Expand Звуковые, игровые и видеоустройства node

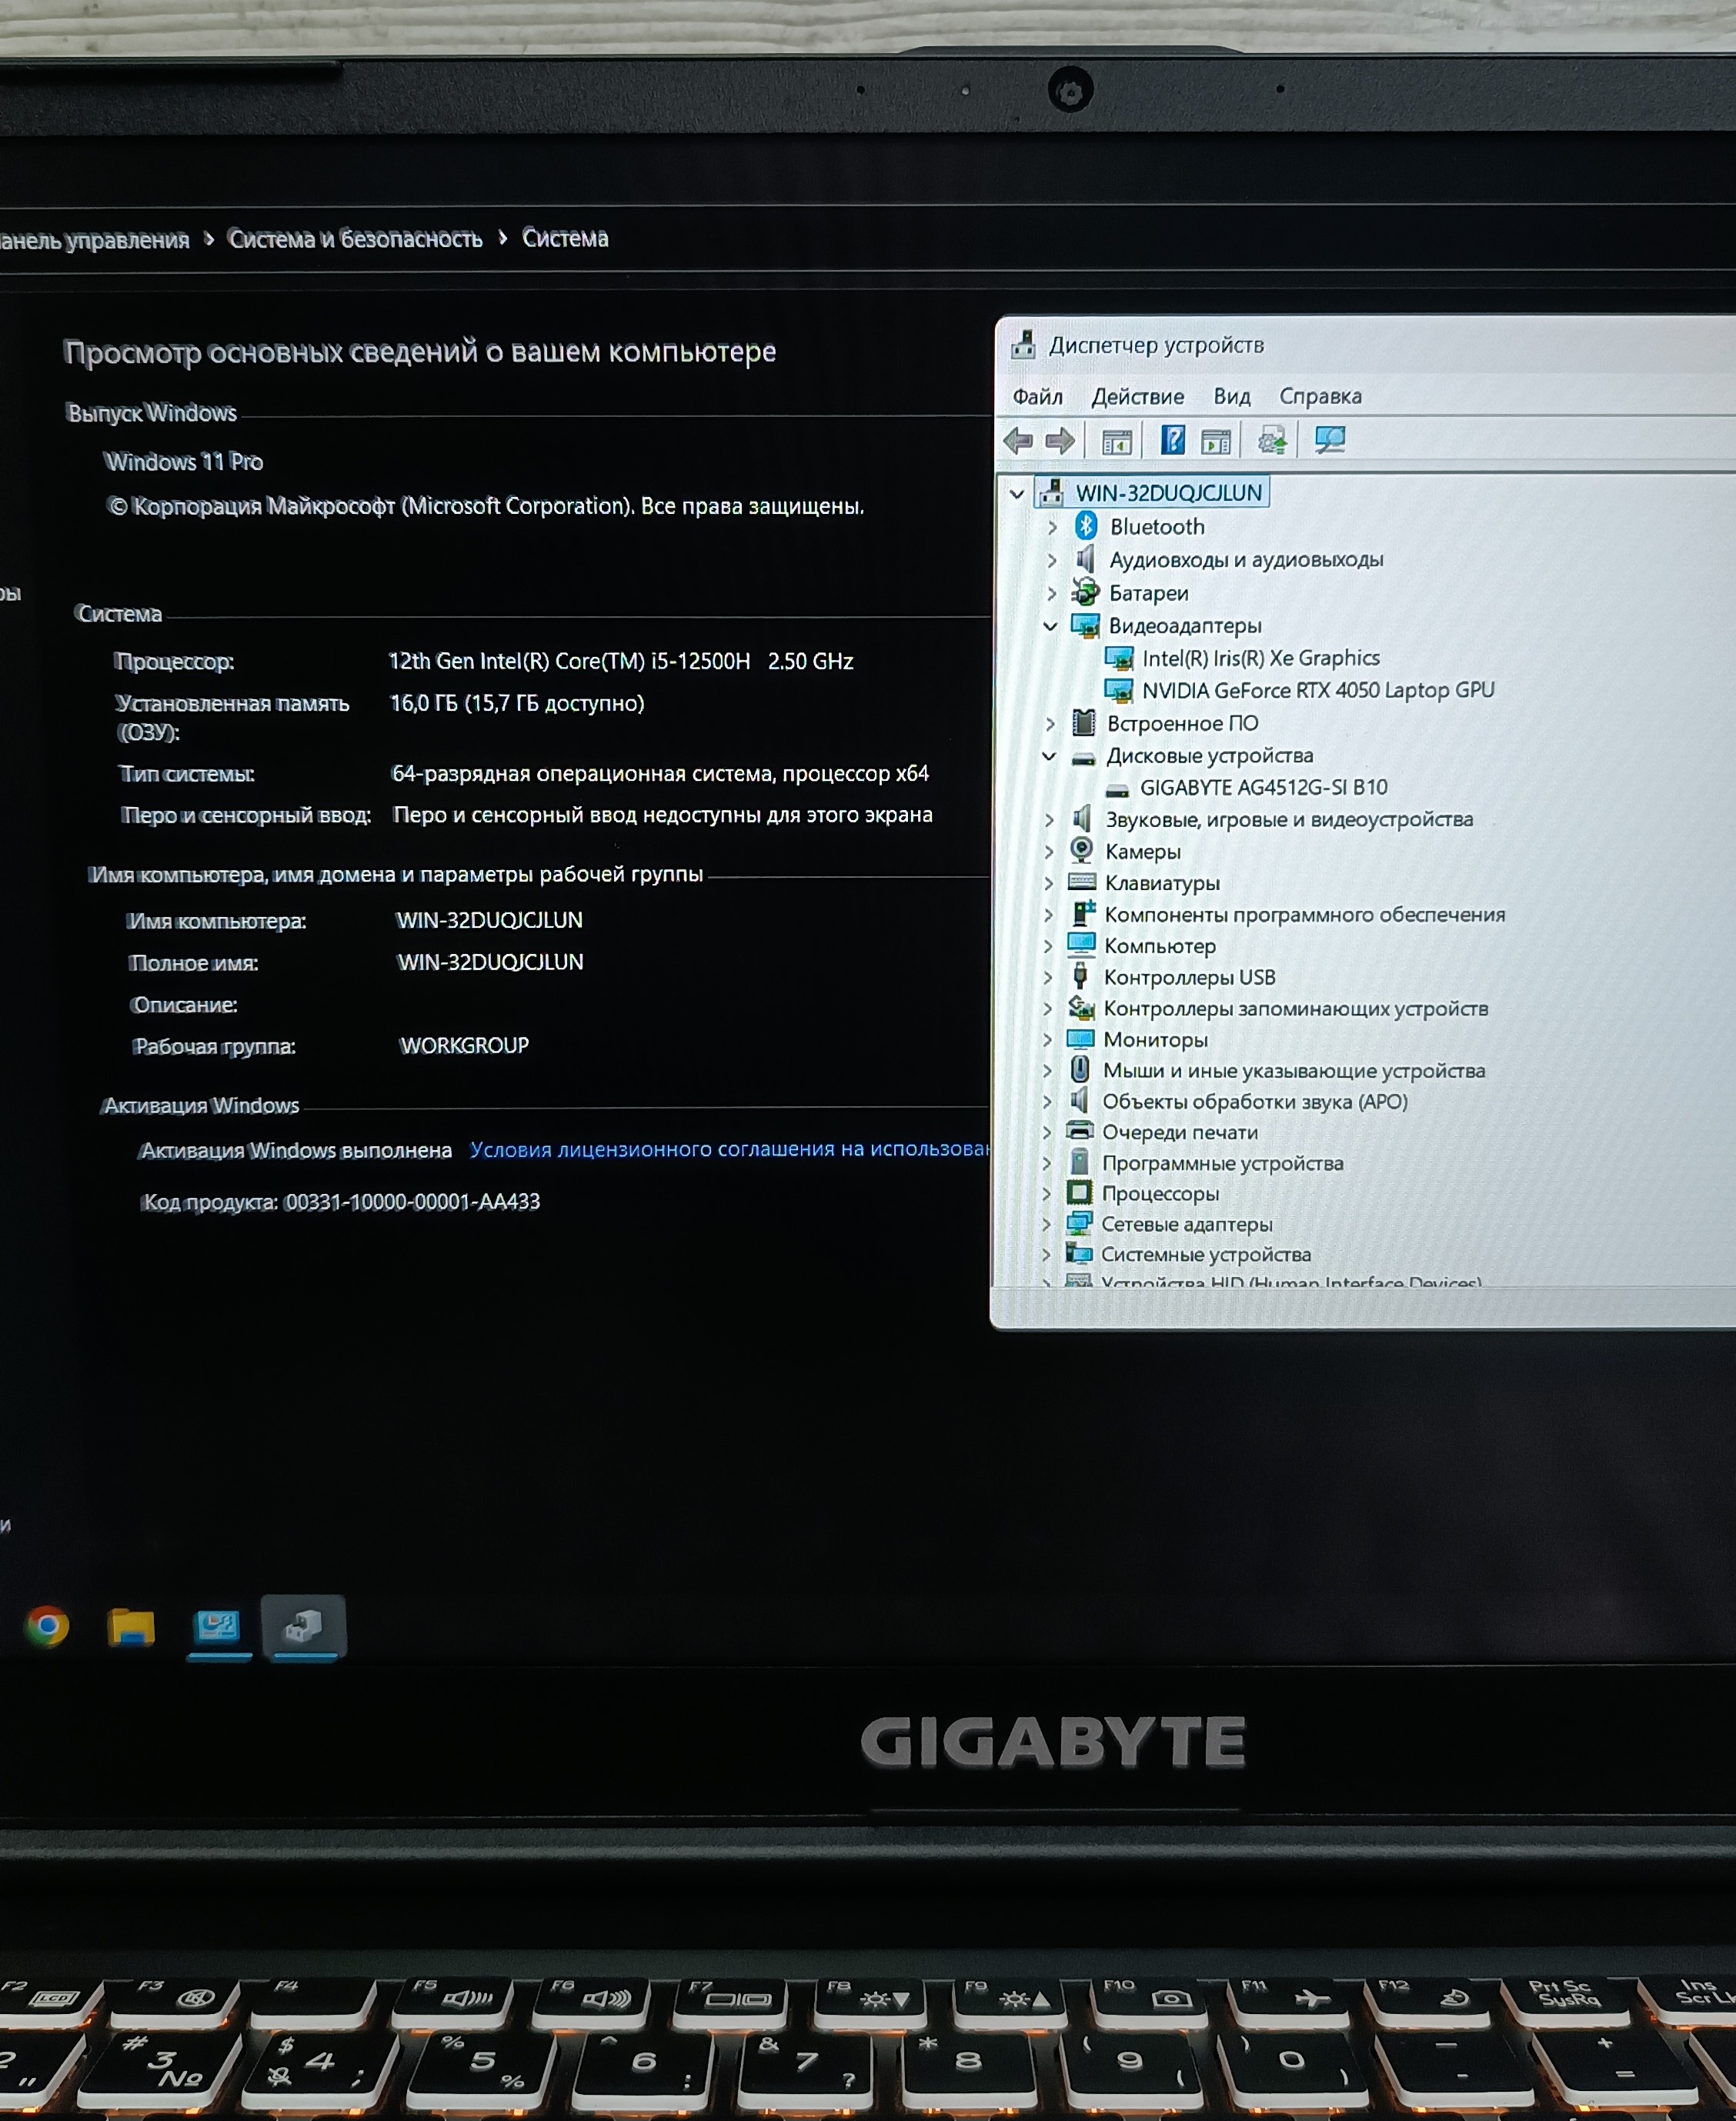[x=1049, y=819]
